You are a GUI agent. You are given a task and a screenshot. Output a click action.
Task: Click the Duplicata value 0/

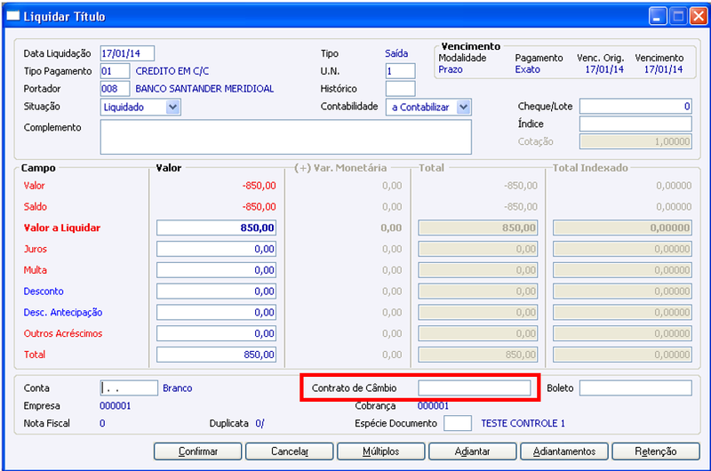[260, 423]
